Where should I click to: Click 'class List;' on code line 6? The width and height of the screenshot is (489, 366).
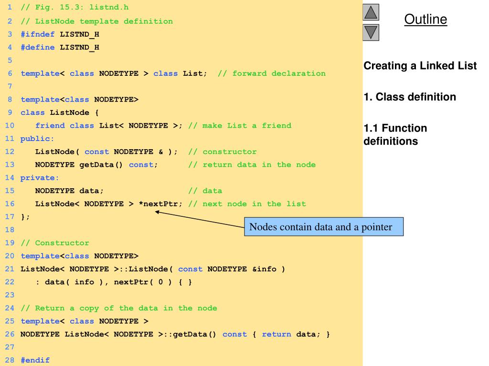[x=180, y=73]
